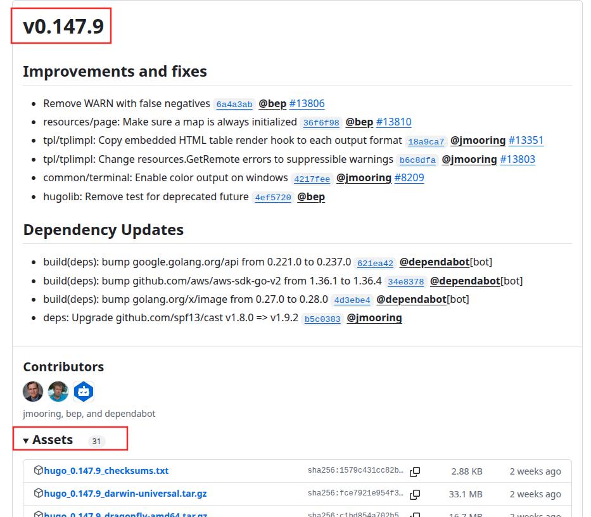Image resolution: width=591 pixels, height=517 pixels.
Task: Download hugo_0.147.9_darwin-universal.tar.gz
Action: 125,494
